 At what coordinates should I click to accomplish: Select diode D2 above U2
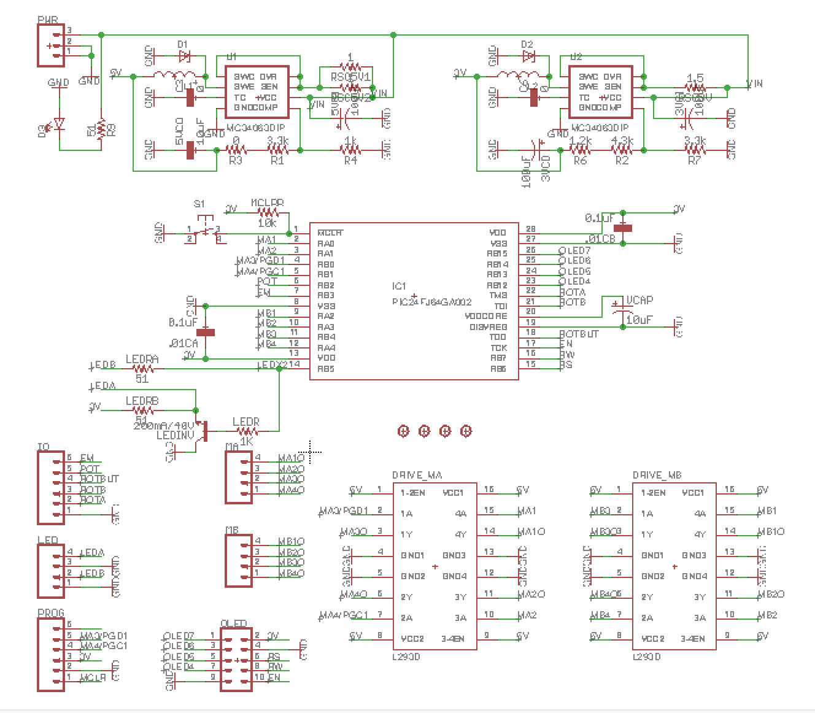pos(527,56)
